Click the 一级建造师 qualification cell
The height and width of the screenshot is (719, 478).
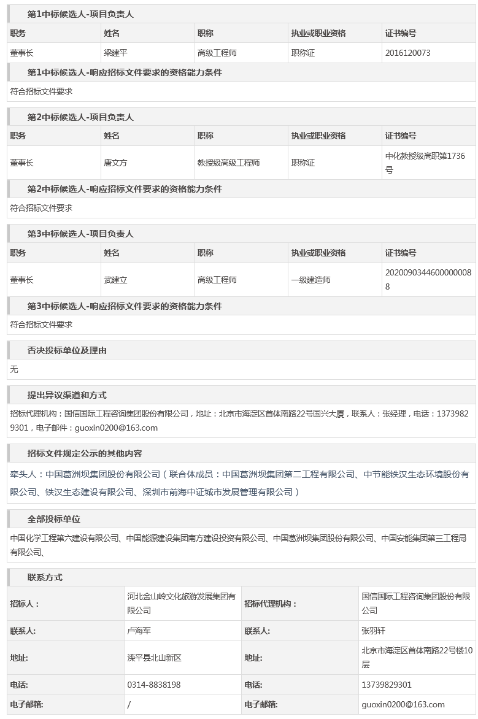click(x=310, y=280)
